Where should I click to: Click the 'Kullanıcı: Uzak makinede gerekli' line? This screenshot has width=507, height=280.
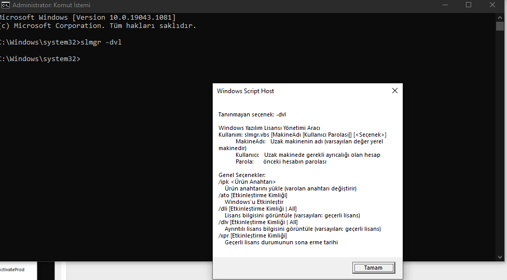point(308,155)
